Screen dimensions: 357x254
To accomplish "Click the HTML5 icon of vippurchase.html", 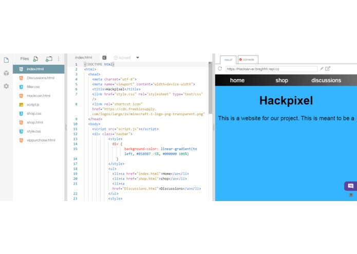I will coord(21,140).
